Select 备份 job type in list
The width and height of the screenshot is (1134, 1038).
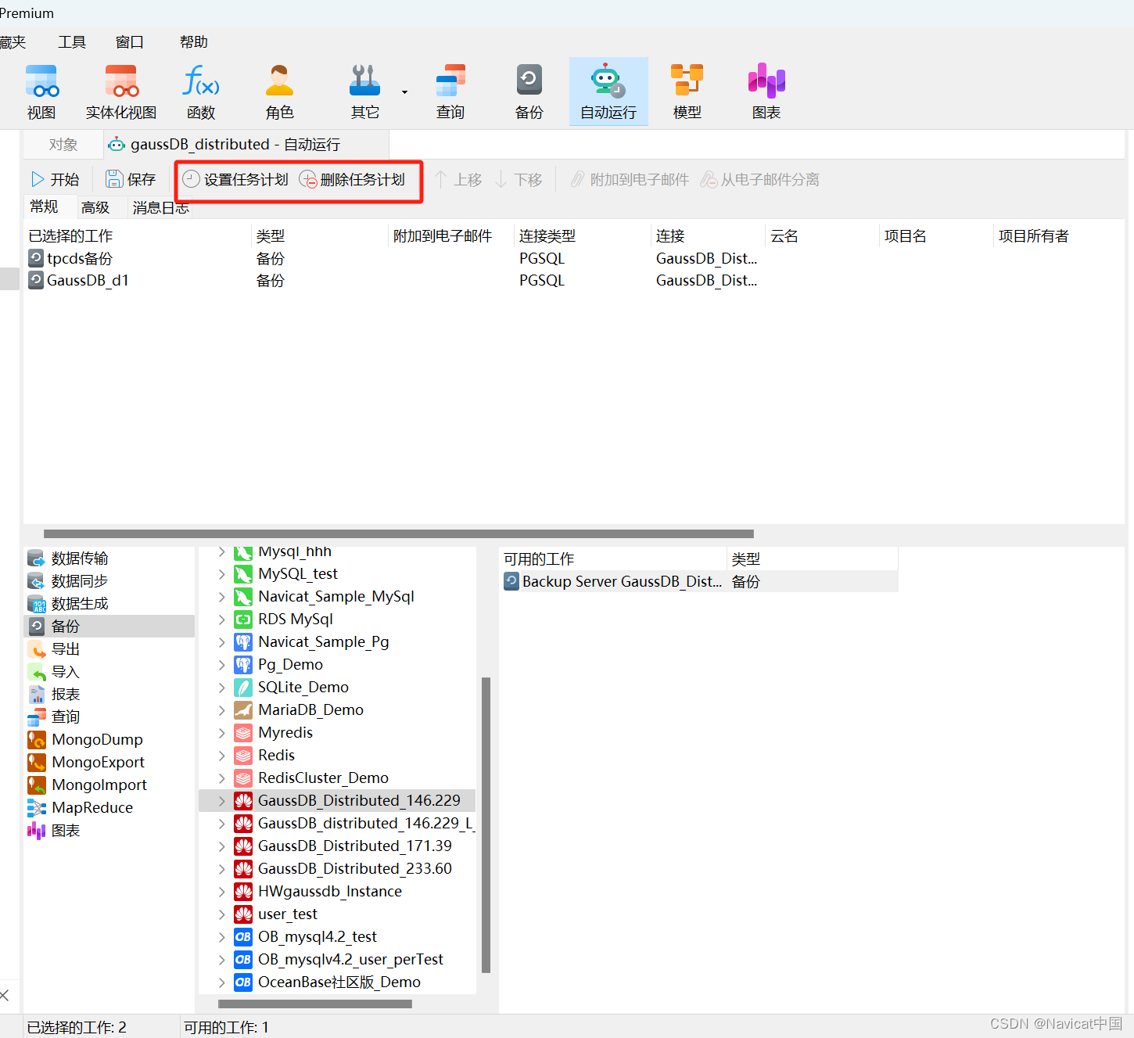pyautogui.click(x=109, y=627)
